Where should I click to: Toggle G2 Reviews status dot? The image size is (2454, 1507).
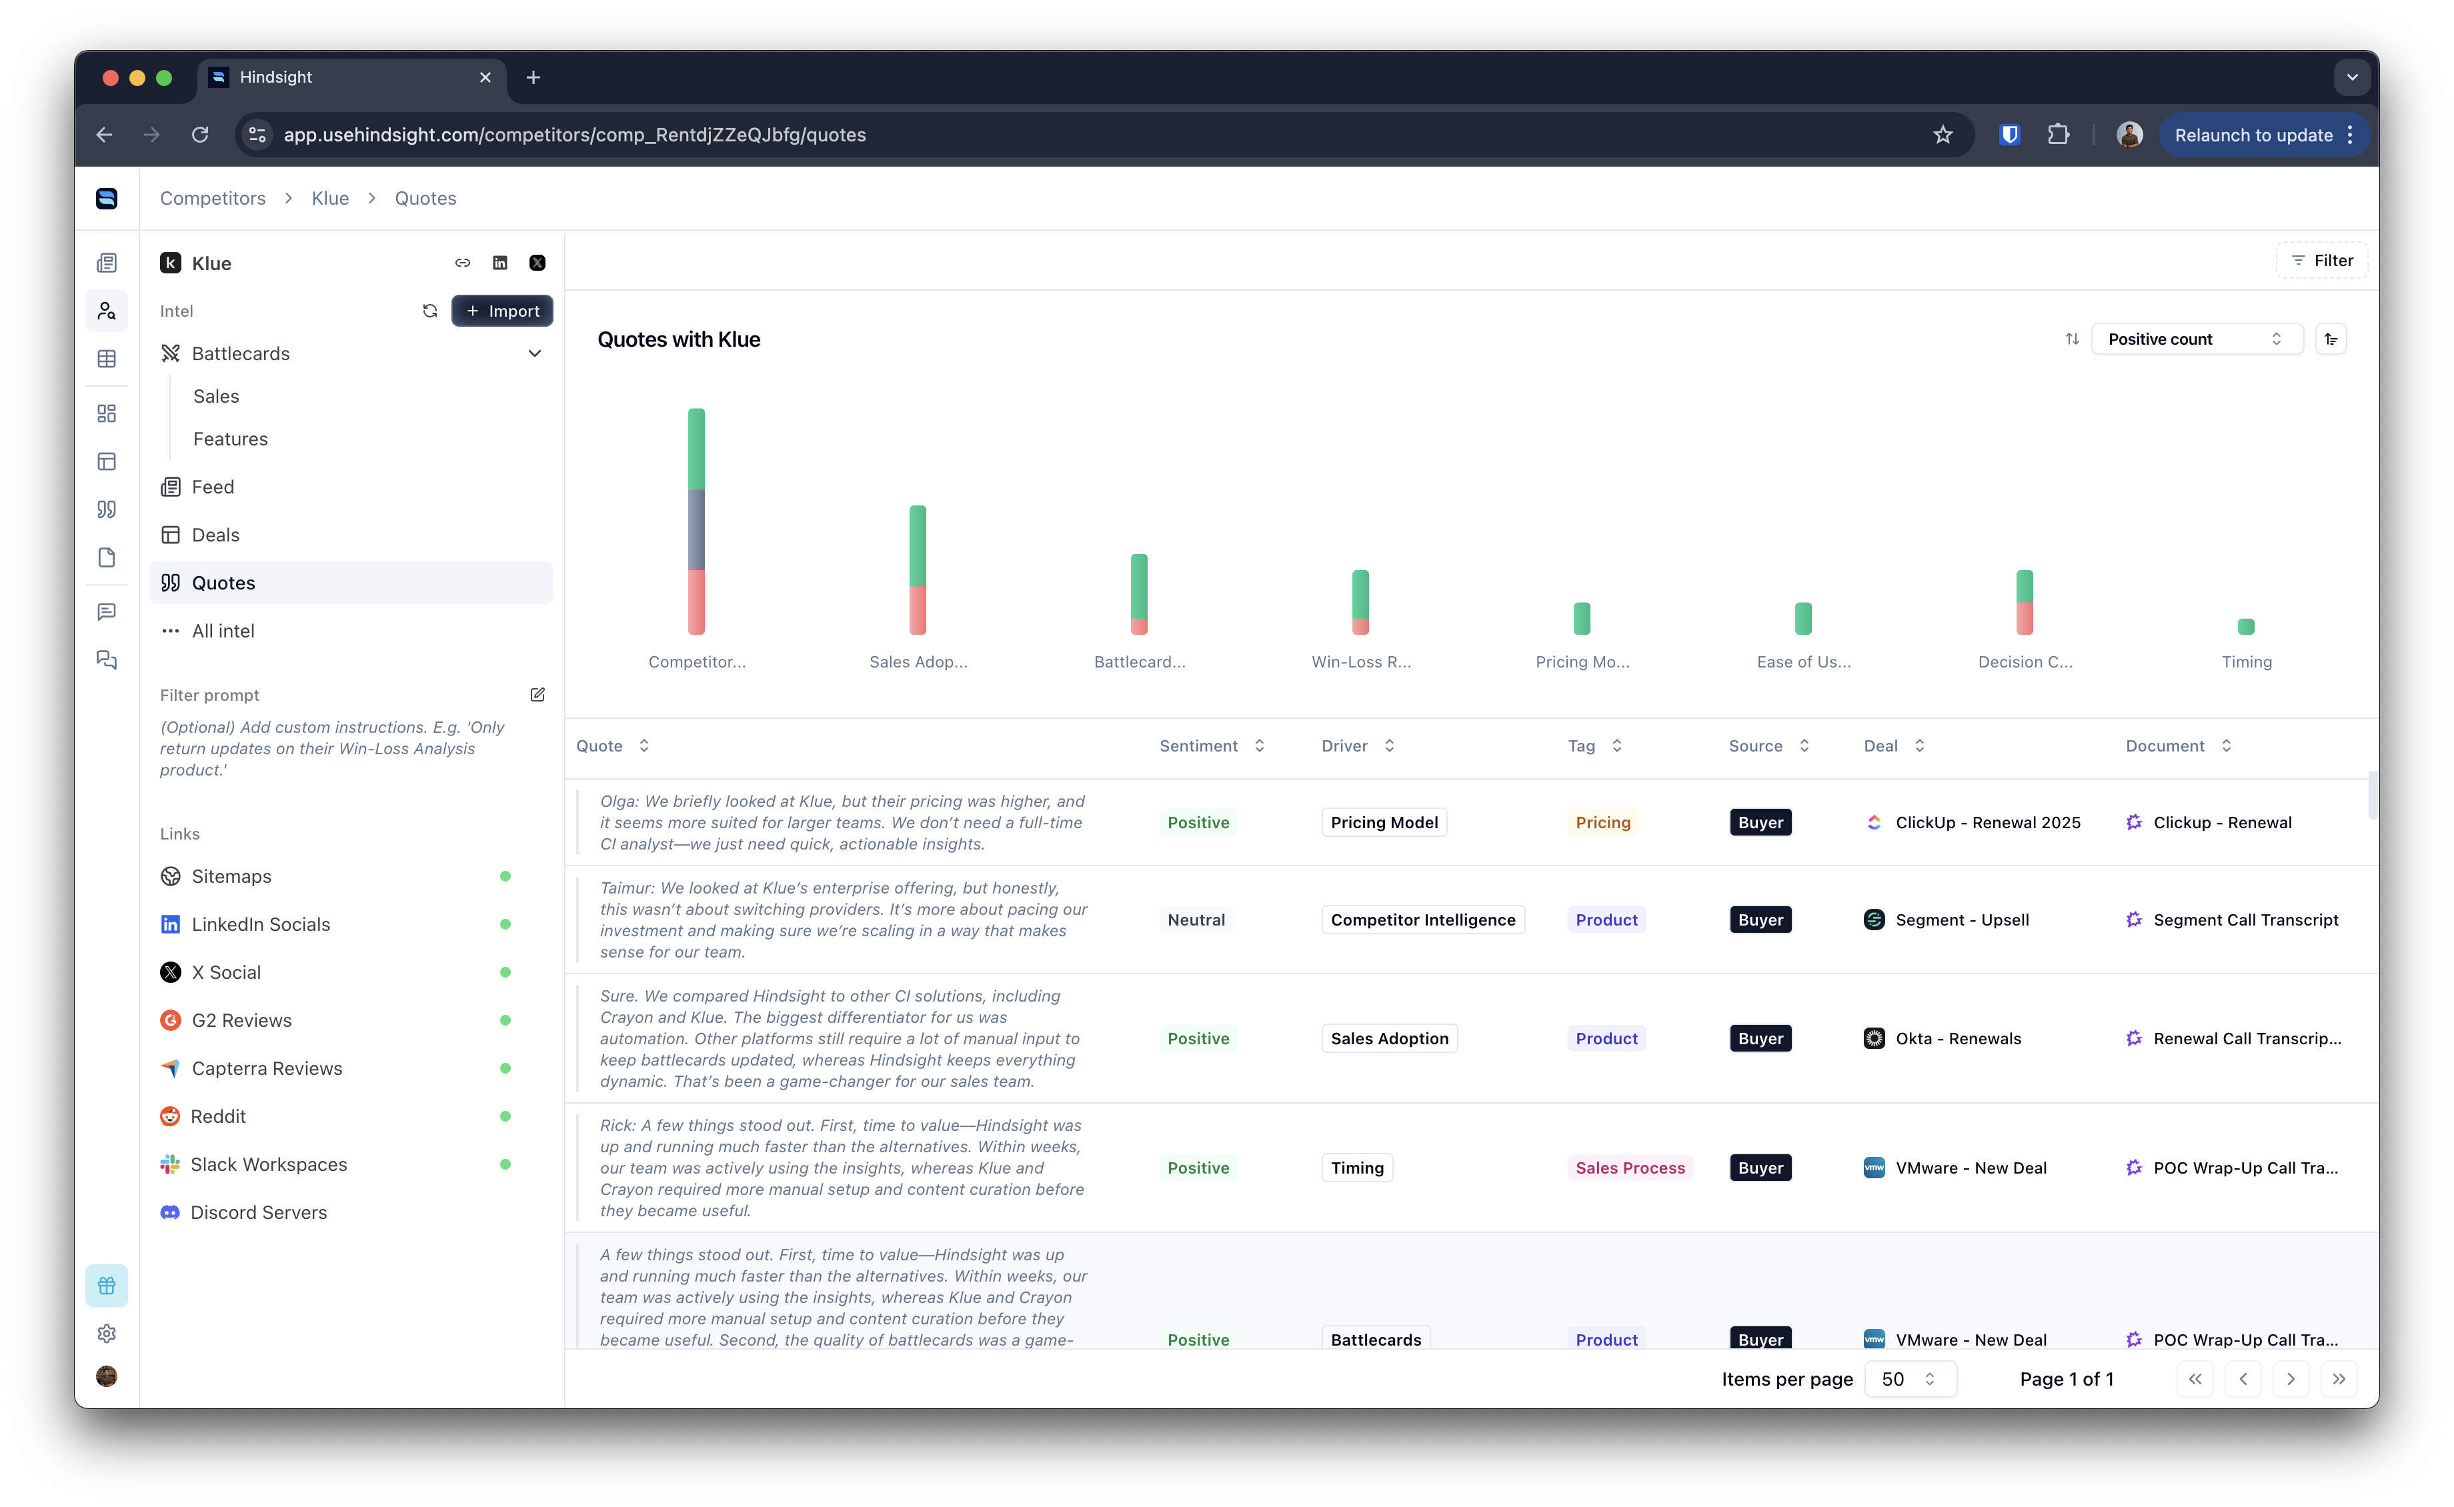(x=505, y=1020)
